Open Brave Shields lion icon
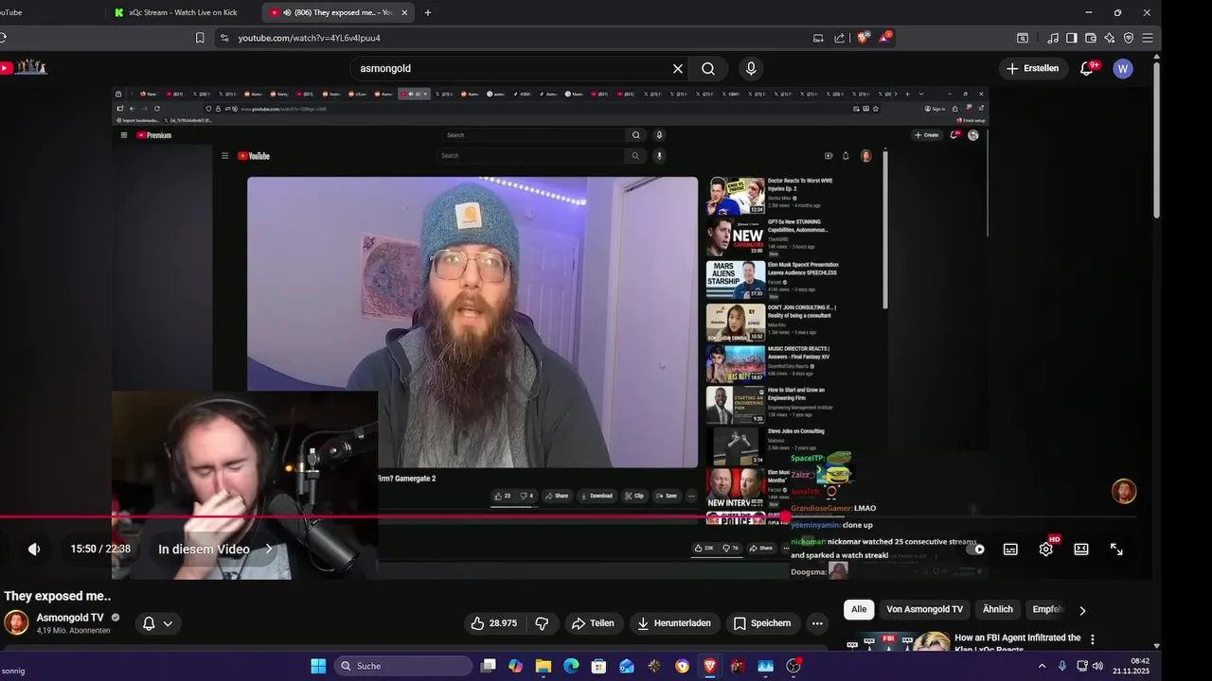 tap(863, 38)
